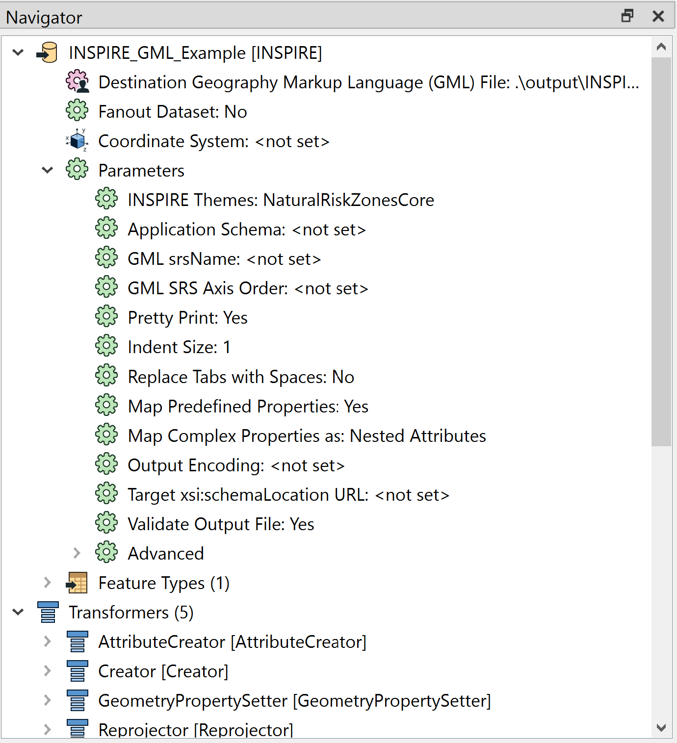Select 'GML SRS Axis Order: <not set>'
This screenshot has height=743, width=677.
pos(248,288)
